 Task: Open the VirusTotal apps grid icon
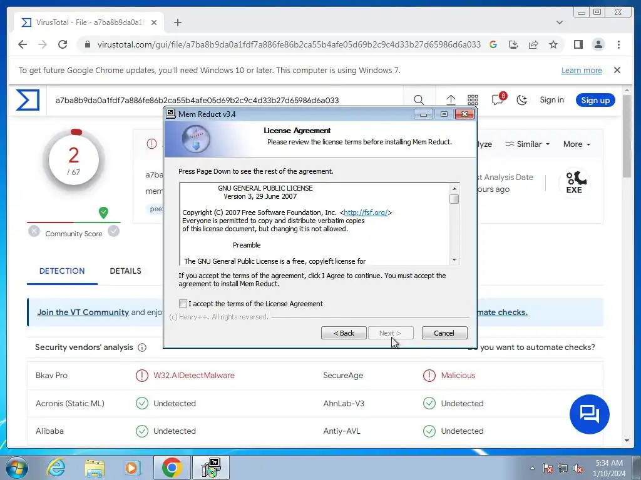473,100
